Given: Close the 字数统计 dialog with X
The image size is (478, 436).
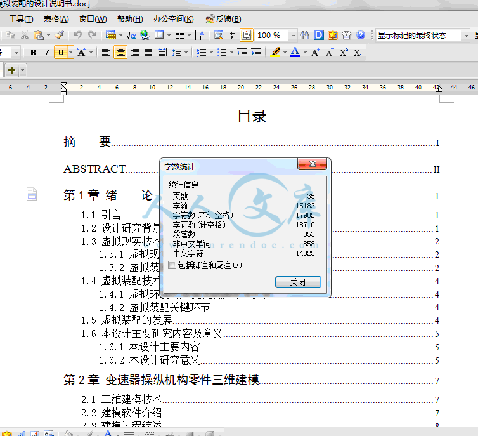Looking at the screenshot, I should [312, 164].
